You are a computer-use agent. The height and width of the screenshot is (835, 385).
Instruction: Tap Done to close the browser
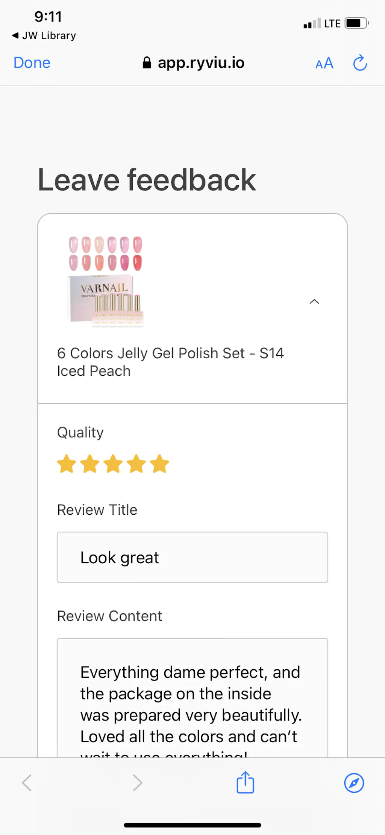click(x=32, y=63)
